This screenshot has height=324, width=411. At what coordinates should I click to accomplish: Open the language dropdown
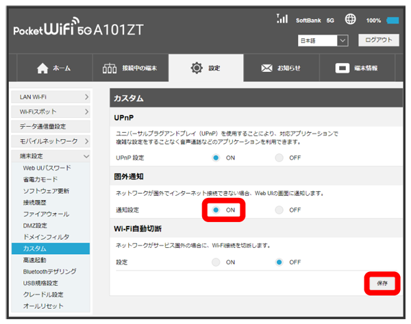(323, 41)
